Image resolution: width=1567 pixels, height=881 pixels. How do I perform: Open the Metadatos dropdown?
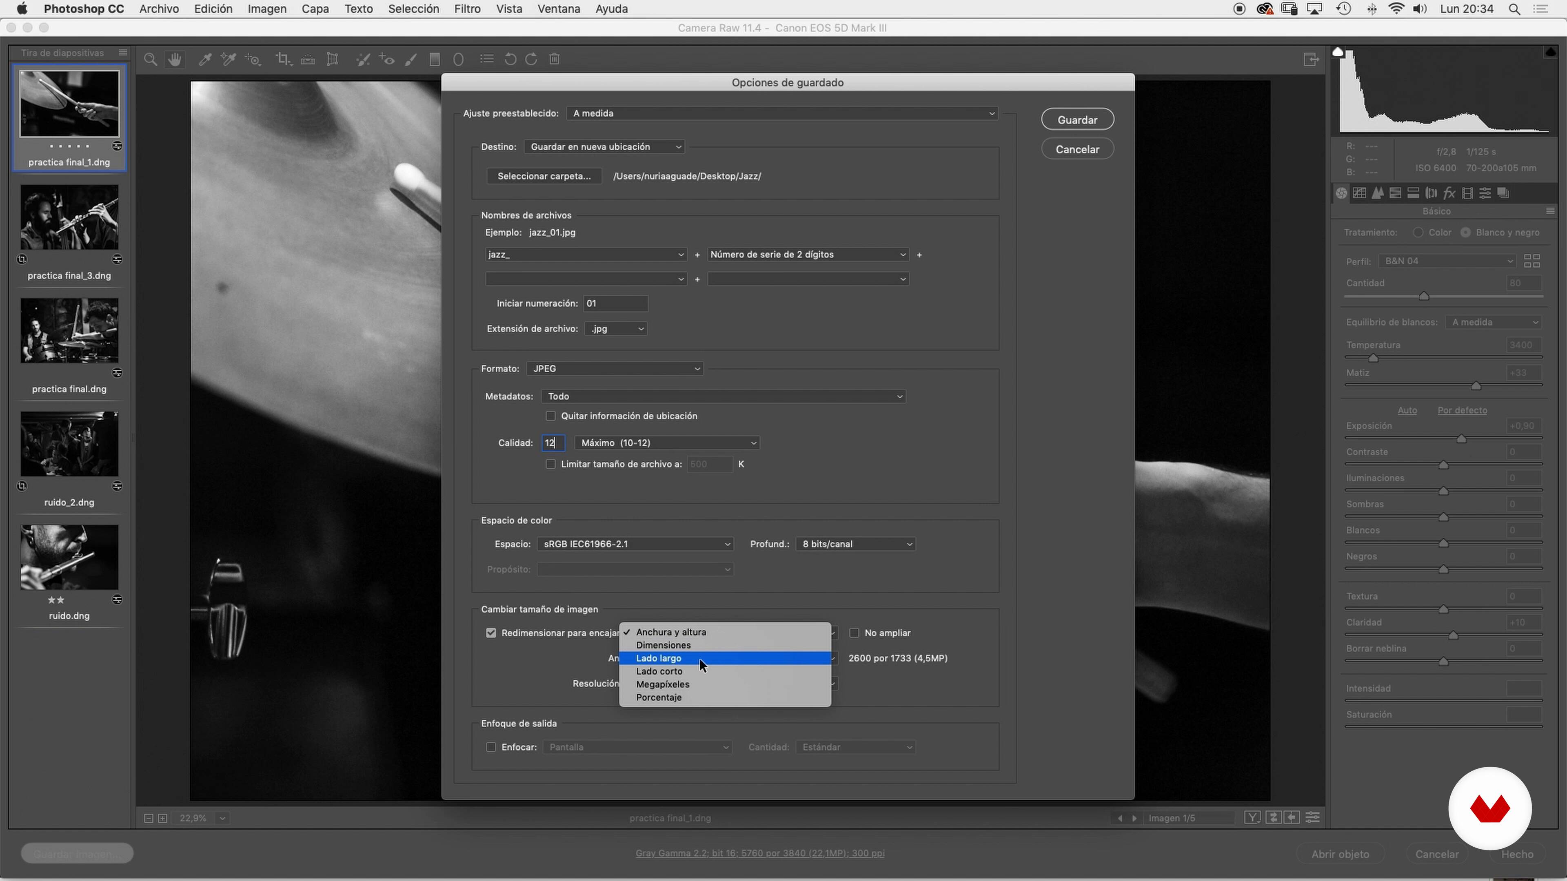point(723,396)
